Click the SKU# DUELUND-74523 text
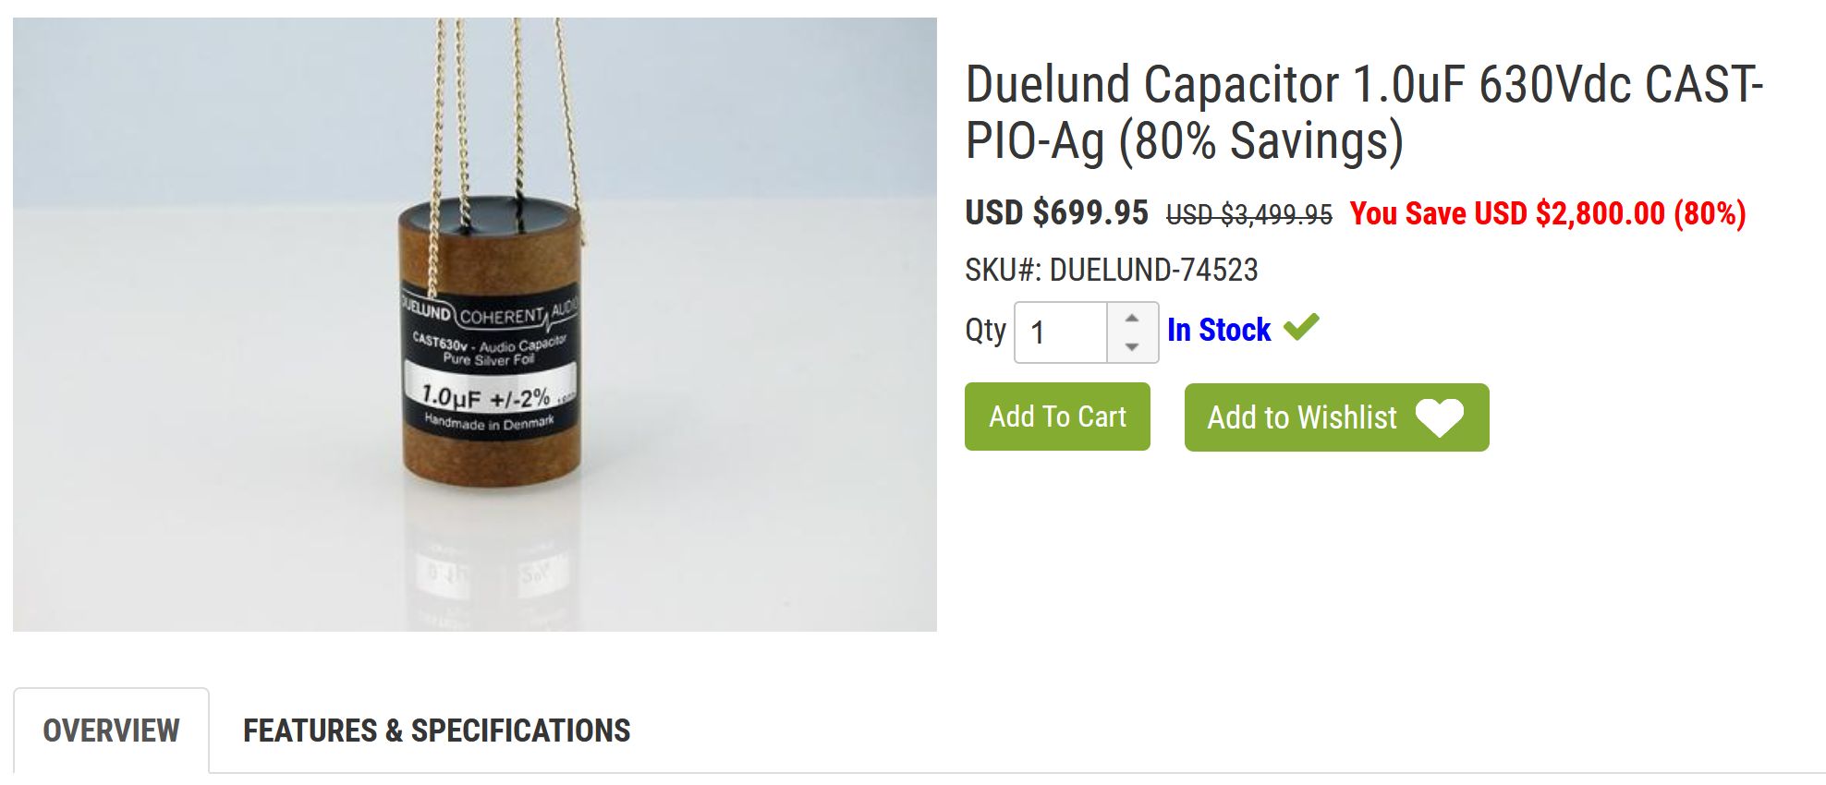The width and height of the screenshot is (1826, 785). 1112,270
